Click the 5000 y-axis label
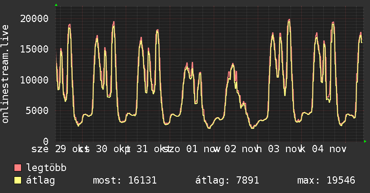Viewport: 370px width, 193px height. [37, 110]
